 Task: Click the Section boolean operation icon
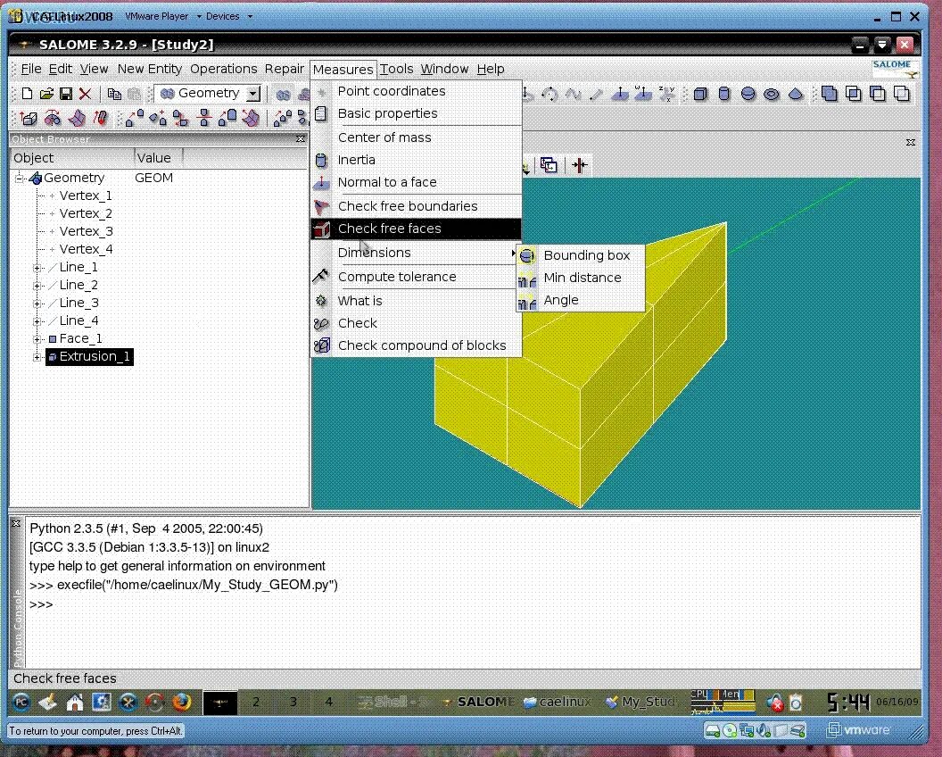coord(901,94)
